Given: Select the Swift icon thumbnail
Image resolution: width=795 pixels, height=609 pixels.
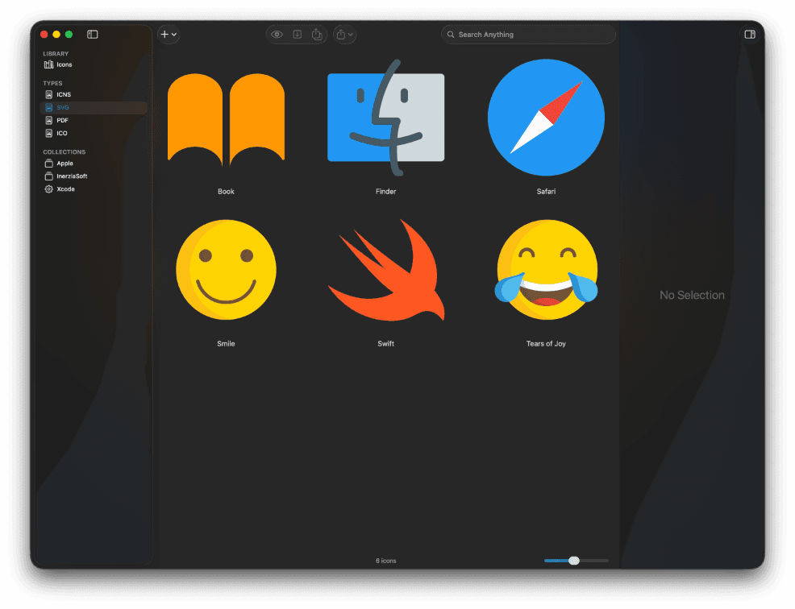Looking at the screenshot, I should (x=385, y=270).
